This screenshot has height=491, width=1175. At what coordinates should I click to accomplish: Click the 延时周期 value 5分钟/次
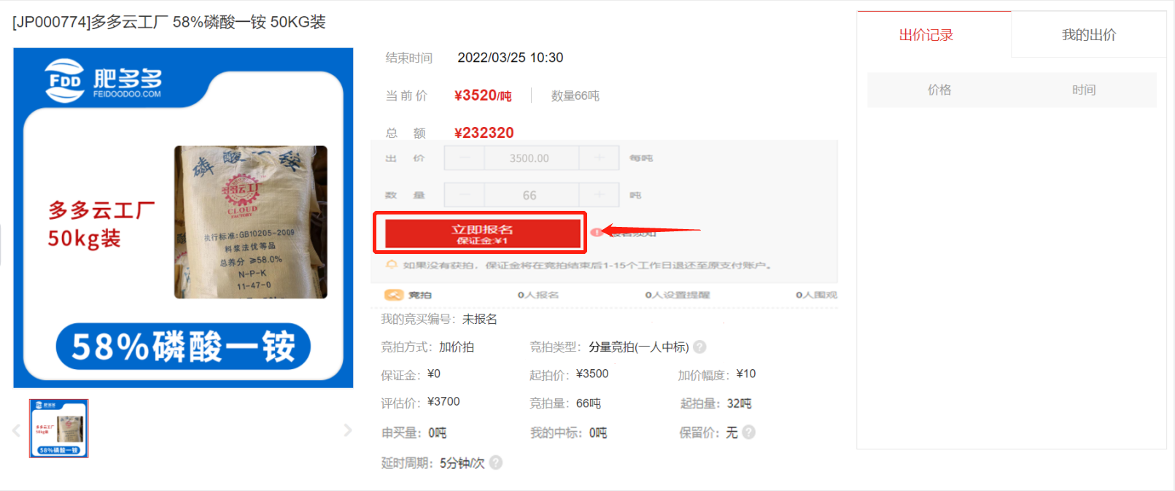(x=462, y=463)
